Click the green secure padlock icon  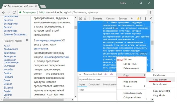(x=20, y=12)
